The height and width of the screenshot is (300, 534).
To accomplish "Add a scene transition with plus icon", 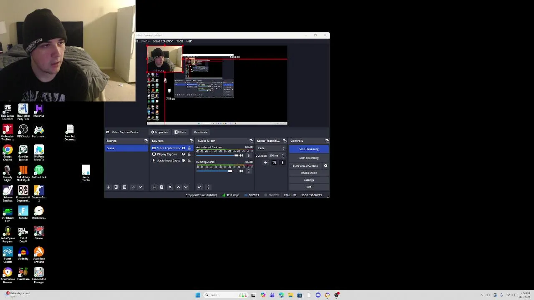I will (266, 162).
